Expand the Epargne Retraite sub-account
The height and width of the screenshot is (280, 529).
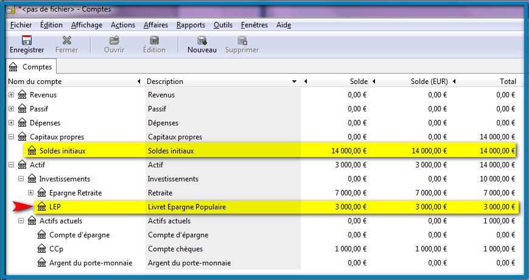coord(30,193)
